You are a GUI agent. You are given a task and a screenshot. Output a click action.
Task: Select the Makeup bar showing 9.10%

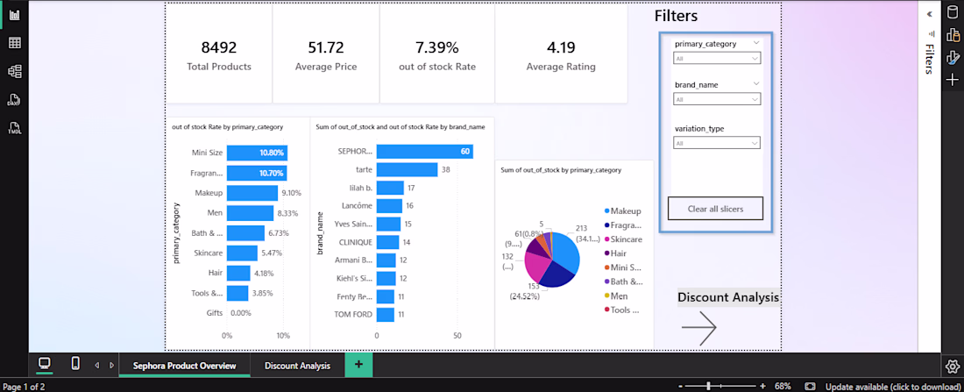252,193
